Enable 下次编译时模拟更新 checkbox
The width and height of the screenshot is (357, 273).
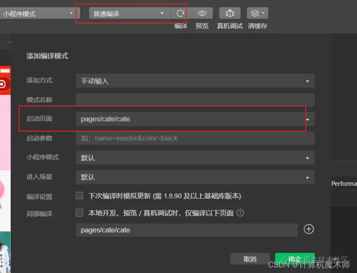tap(79, 195)
